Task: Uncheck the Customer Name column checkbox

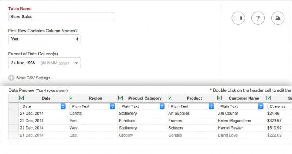Action: [219, 98]
